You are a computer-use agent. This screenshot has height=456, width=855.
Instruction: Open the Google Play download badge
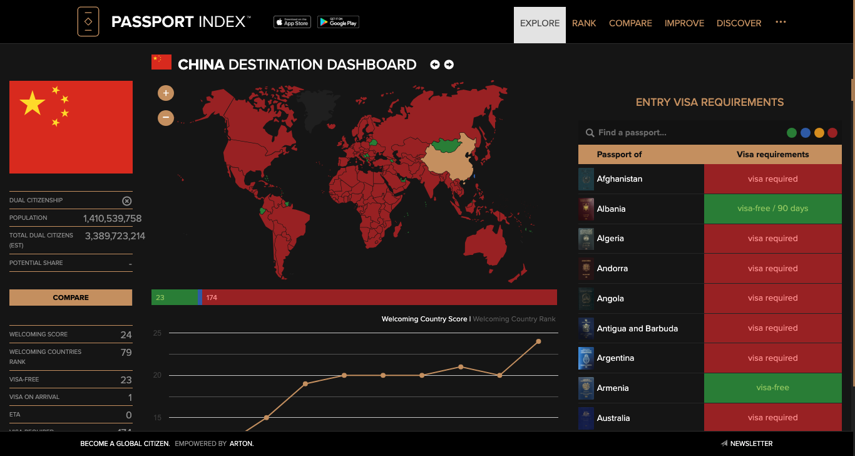(x=338, y=22)
